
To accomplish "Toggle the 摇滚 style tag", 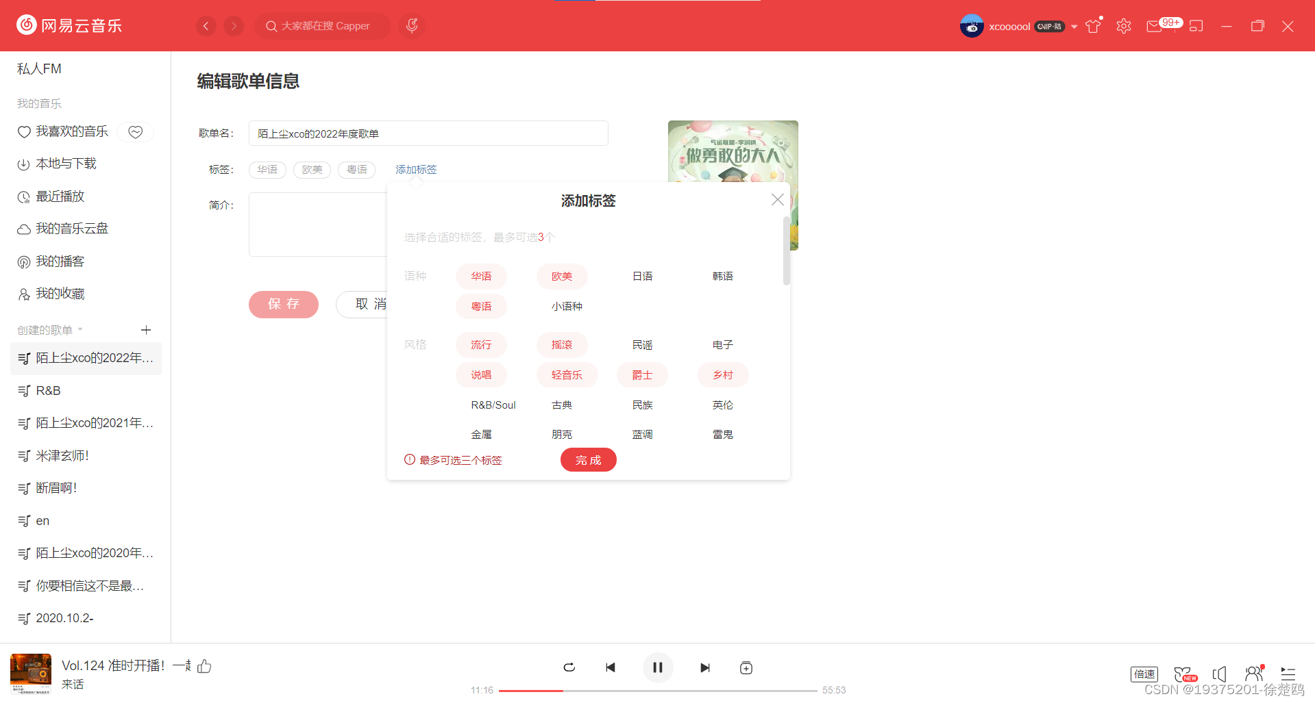I will [x=562, y=345].
